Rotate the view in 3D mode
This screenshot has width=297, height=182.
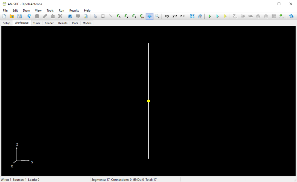(x=142, y=16)
